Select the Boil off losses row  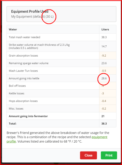(61, 86)
